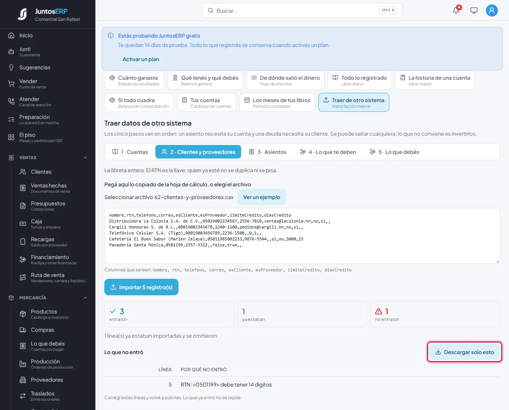Open the user profile avatar

492,10
